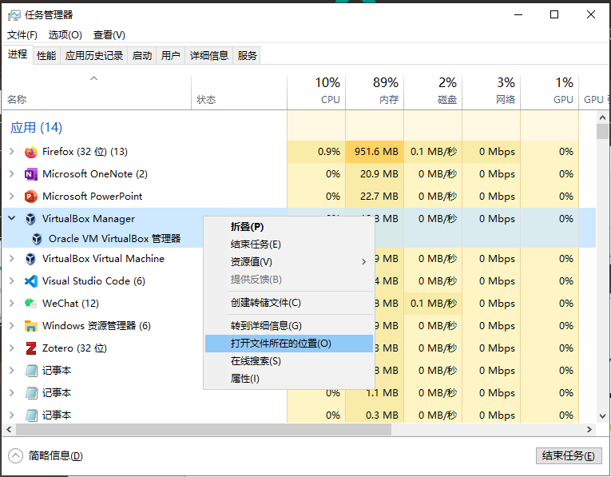
Task: Choose 创建转储文件(C) menu entry
Action: [288, 303]
